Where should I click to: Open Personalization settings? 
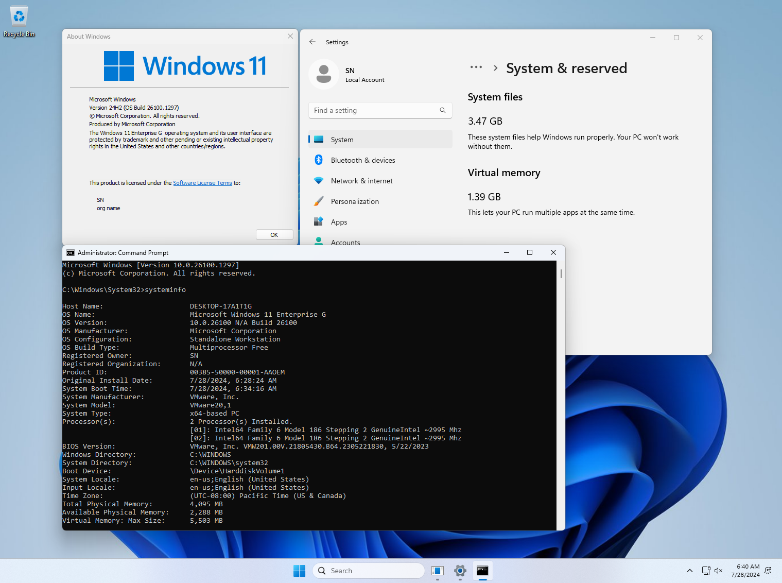(380, 201)
